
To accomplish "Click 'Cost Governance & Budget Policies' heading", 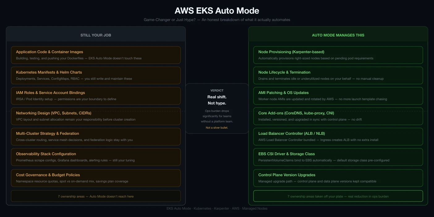I will tap(48, 175).
